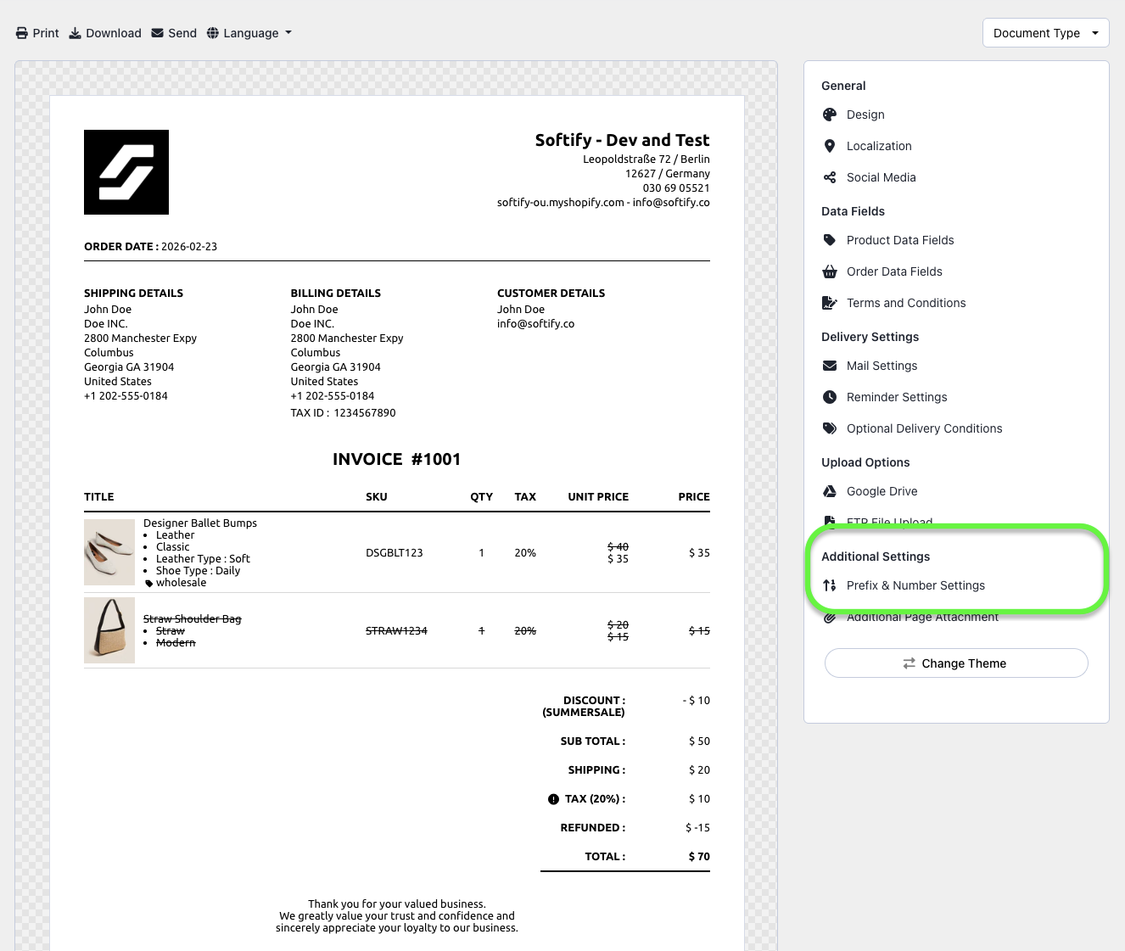The width and height of the screenshot is (1125, 951).
Task: Click the Order Data Fields basket icon
Action: click(x=830, y=271)
